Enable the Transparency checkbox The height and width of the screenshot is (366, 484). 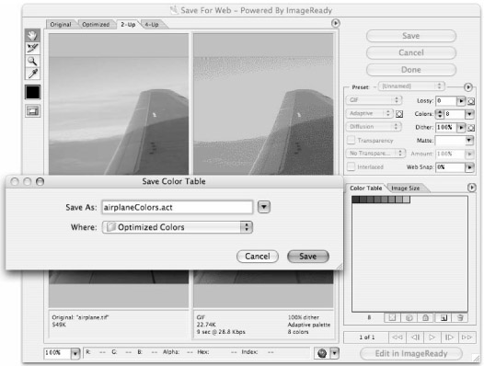[x=351, y=140]
